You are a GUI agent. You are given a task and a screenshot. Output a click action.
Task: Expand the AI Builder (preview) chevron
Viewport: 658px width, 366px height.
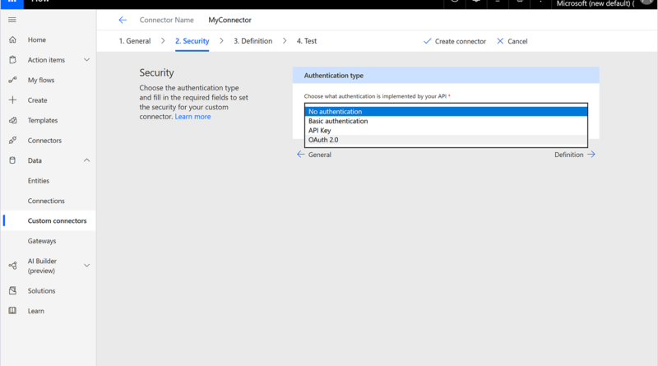pos(87,266)
